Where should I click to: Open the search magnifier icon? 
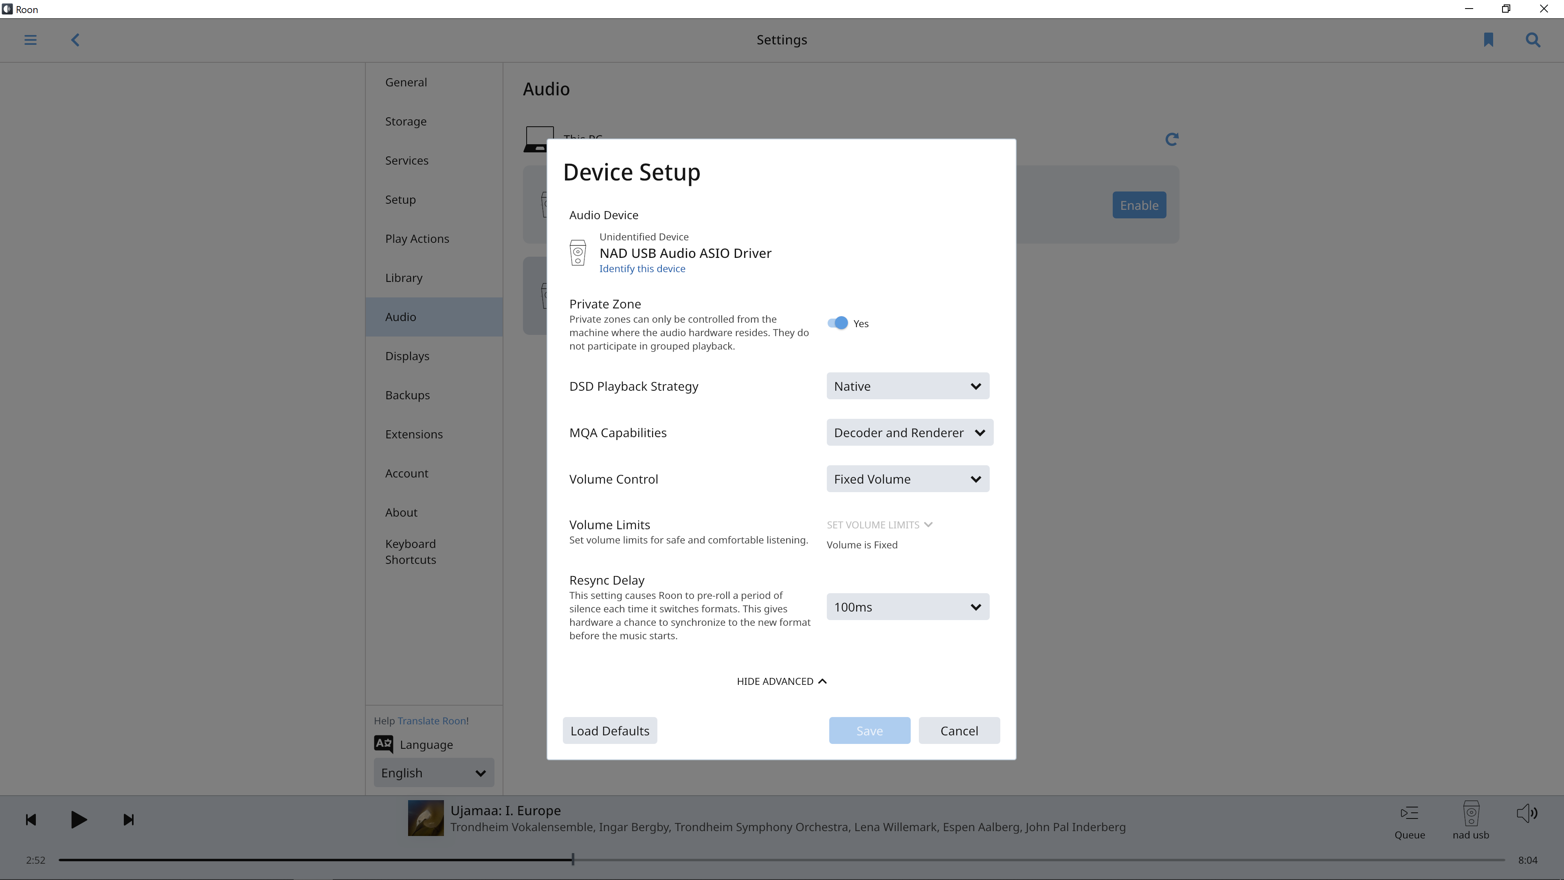click(x=1532, y=40)
